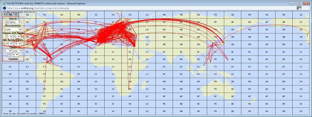Image resolution: width=312 pixels, height=117 pixels.
Task: Open the upper left field D dropdown
Action: (9, 36)
